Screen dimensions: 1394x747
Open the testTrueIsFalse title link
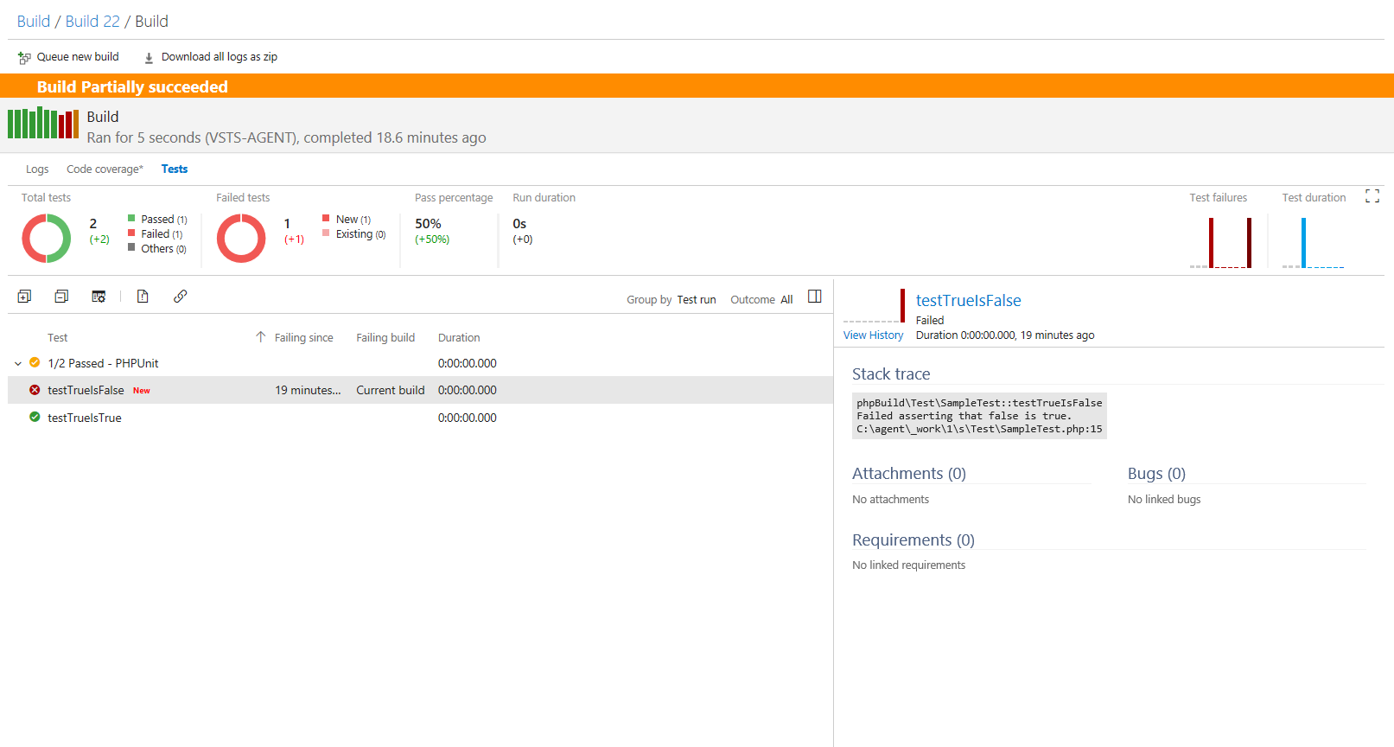[x=968, y=301]
